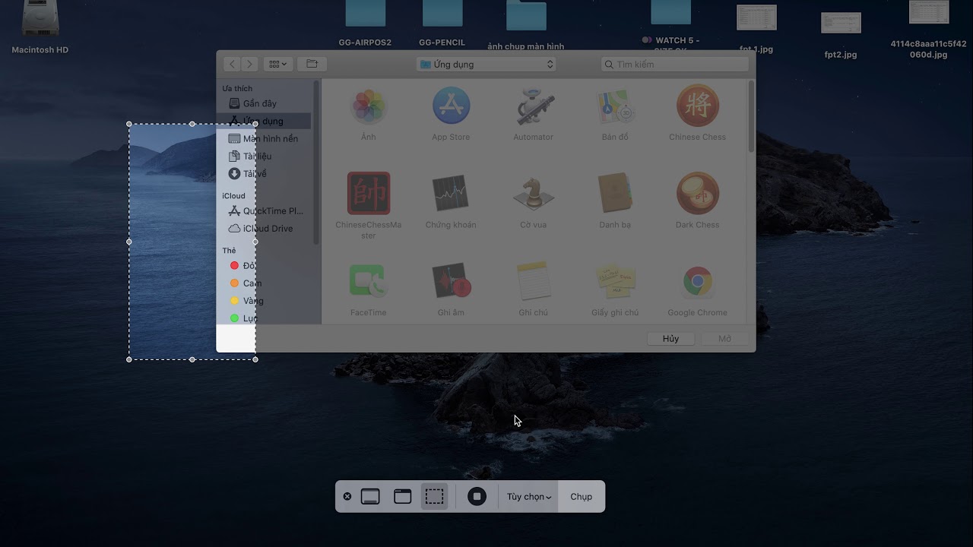Click the Tìm kiếm search field

point(675,65)
